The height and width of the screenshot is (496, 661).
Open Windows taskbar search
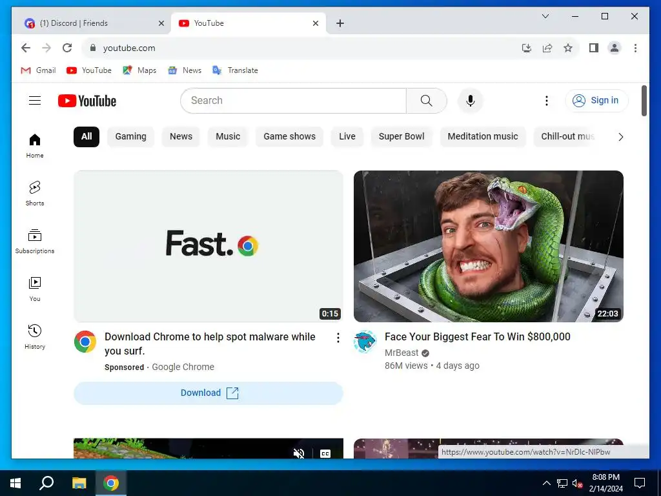pos(46,483)
